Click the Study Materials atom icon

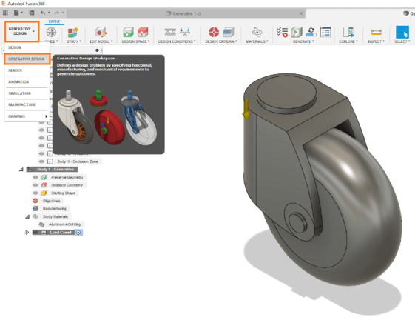click(x=257, y=33)
